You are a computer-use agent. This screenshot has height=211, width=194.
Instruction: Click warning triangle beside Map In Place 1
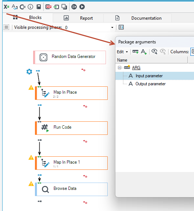click(x=31, y=157)
